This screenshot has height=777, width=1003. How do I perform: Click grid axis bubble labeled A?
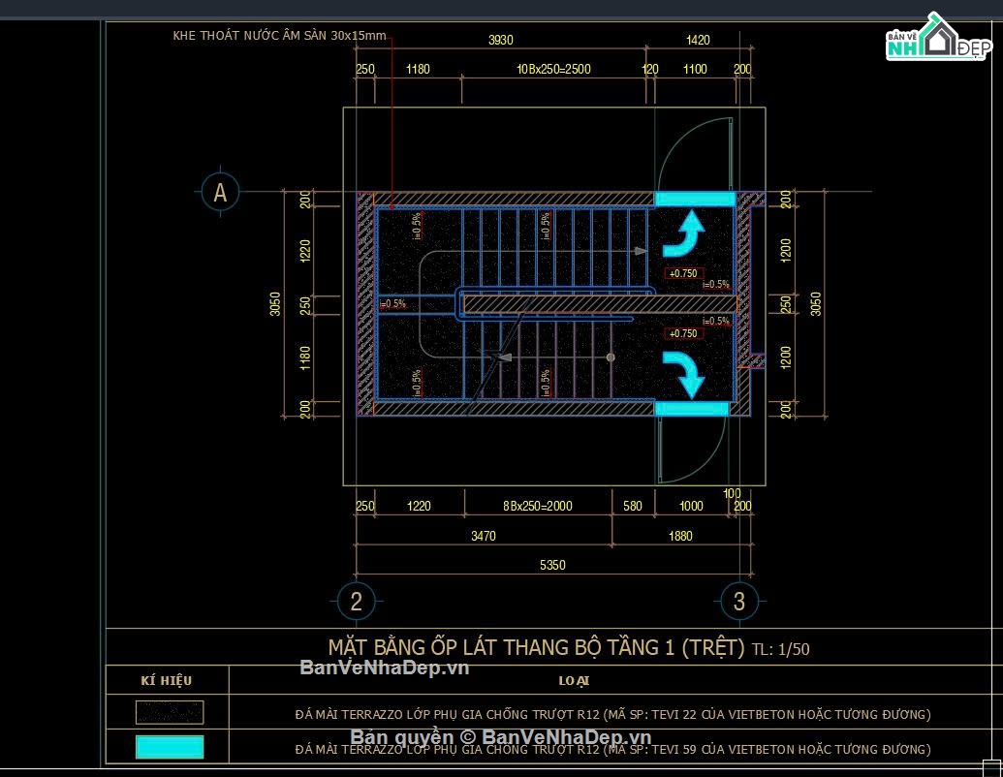coord(220,191)
